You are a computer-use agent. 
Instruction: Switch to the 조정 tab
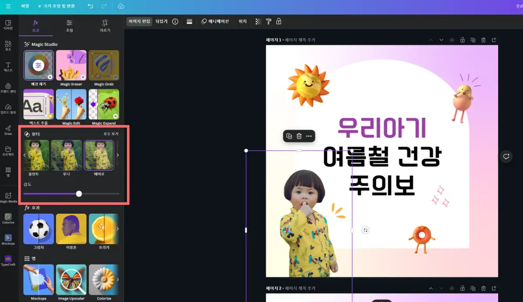point(68,24)
